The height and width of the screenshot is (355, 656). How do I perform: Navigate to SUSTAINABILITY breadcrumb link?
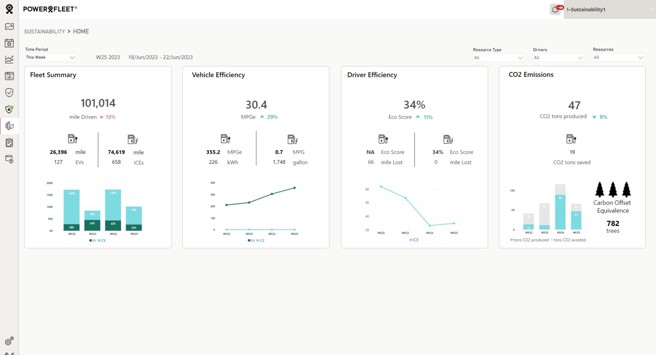44,31
